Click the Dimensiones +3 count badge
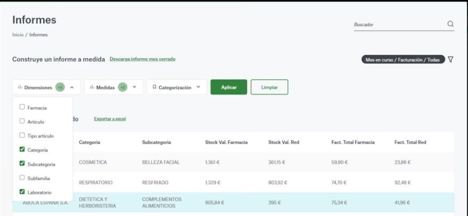Viewport: 468px width, 216px height. 60,87
